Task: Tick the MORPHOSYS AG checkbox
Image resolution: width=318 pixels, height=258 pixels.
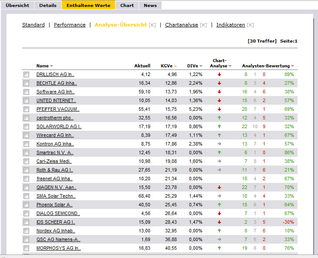Action: 26,248
